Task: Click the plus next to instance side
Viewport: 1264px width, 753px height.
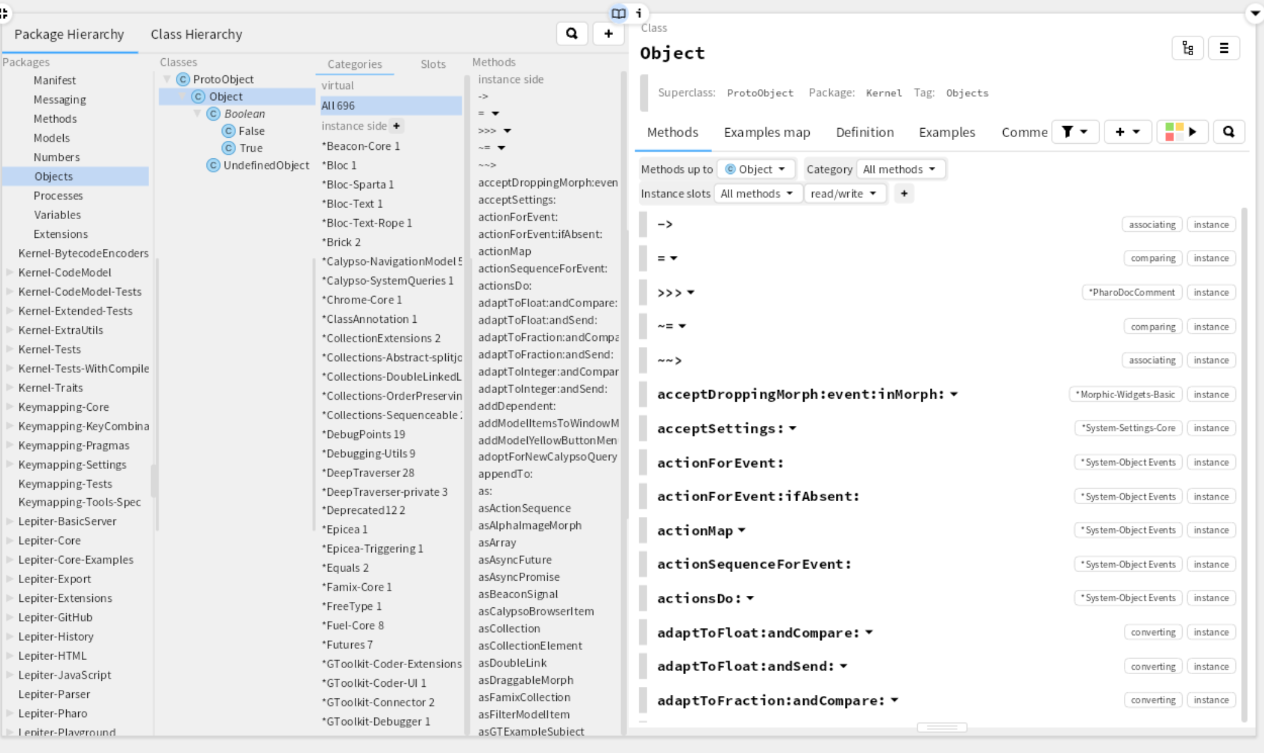Action: [x=396, y=126]
